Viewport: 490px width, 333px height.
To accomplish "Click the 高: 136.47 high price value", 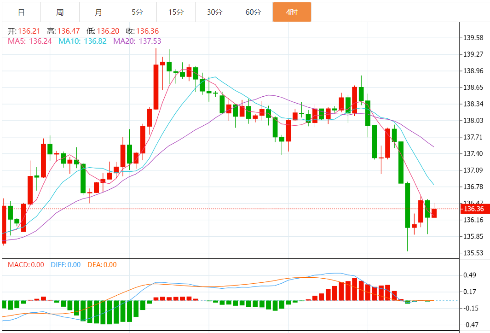I will pos(63,31).
